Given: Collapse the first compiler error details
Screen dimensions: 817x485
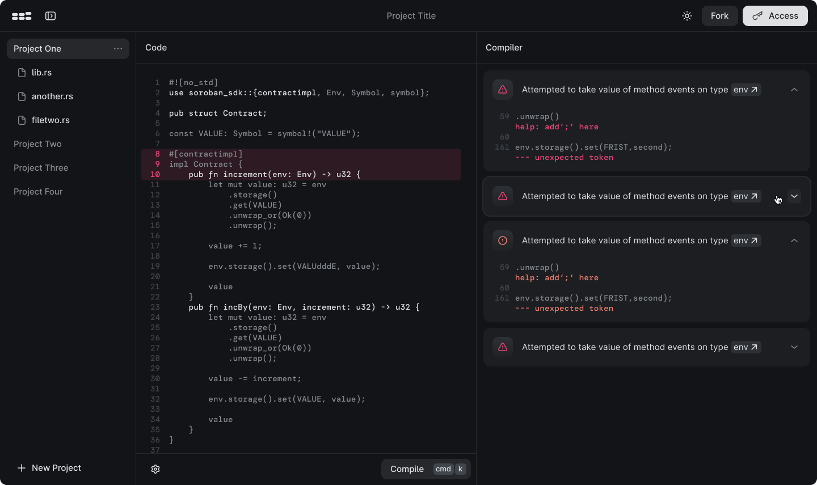Looking at the screenshot, I should point(794,90).
